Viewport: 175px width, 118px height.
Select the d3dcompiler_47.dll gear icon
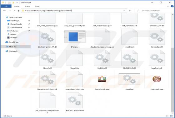point(47,37)
